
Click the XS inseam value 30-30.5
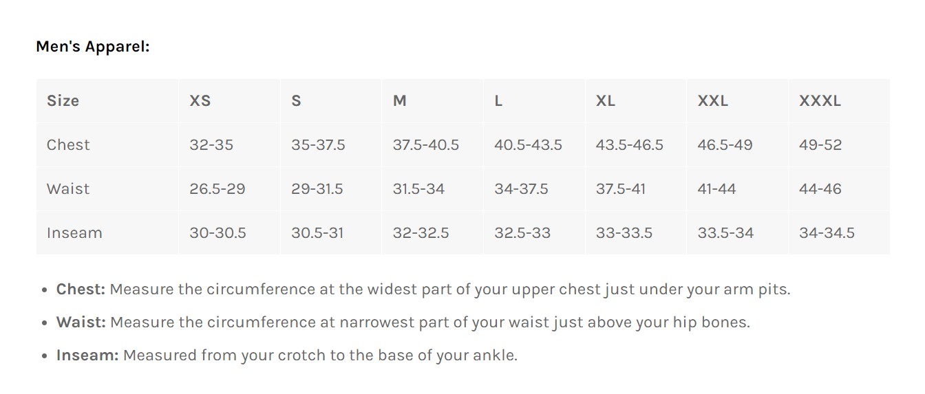tap(217, 232)
